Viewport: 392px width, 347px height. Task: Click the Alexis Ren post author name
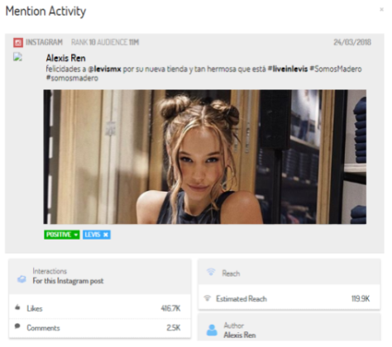point(65,58)
